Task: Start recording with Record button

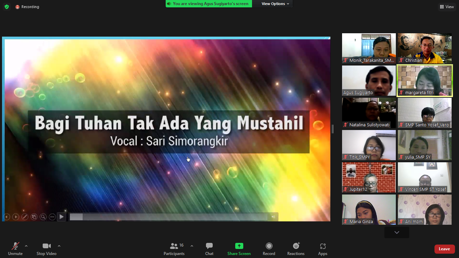Action: 269,249
